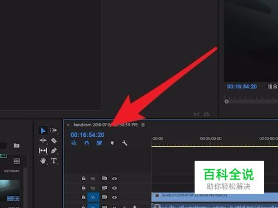Click the Program monitor scrub bar
Viewport: 278px width, 208px height.
point(253,102)
